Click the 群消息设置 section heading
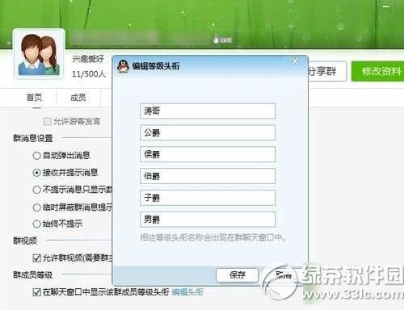Viewport: 404px width, 310px height. [x=33, y=139]
